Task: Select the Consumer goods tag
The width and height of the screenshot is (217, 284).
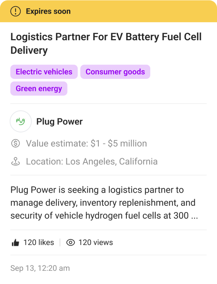Action: point(115,72)
